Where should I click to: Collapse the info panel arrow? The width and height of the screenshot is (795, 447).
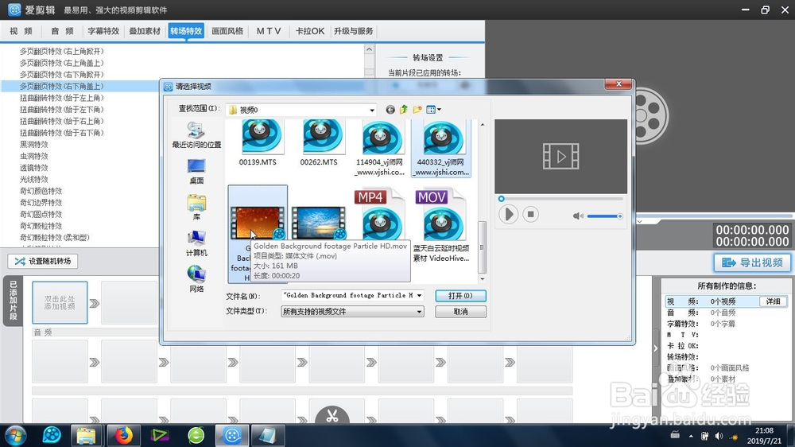(656, 348)
